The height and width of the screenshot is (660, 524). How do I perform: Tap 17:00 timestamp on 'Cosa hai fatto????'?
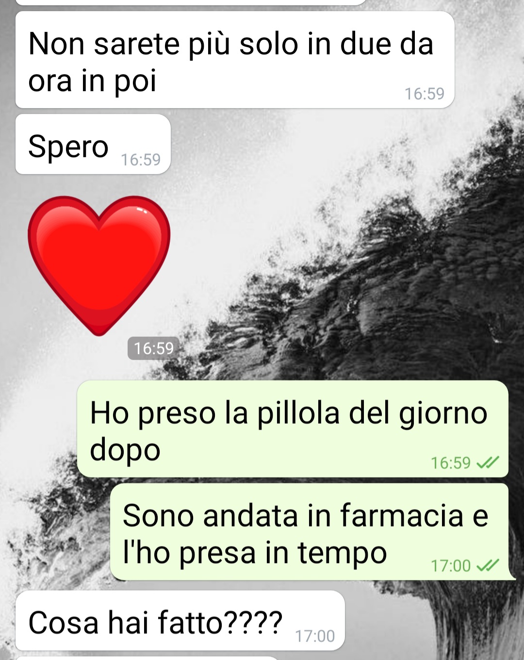pyautogui.click(x=315, y=636)
